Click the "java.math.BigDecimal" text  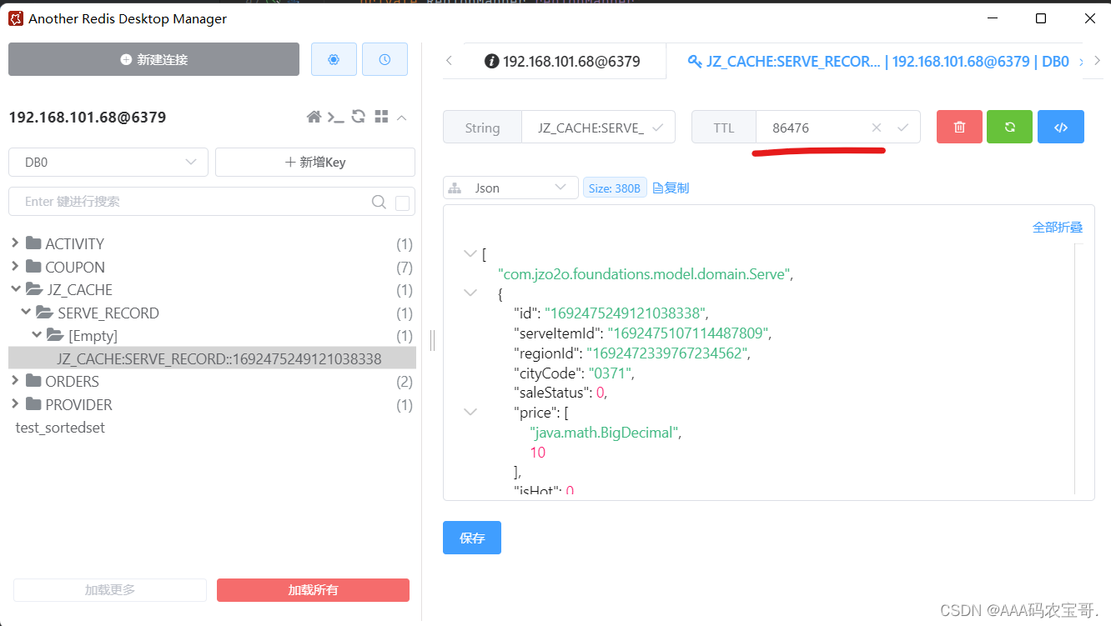[x=605, y=433]
